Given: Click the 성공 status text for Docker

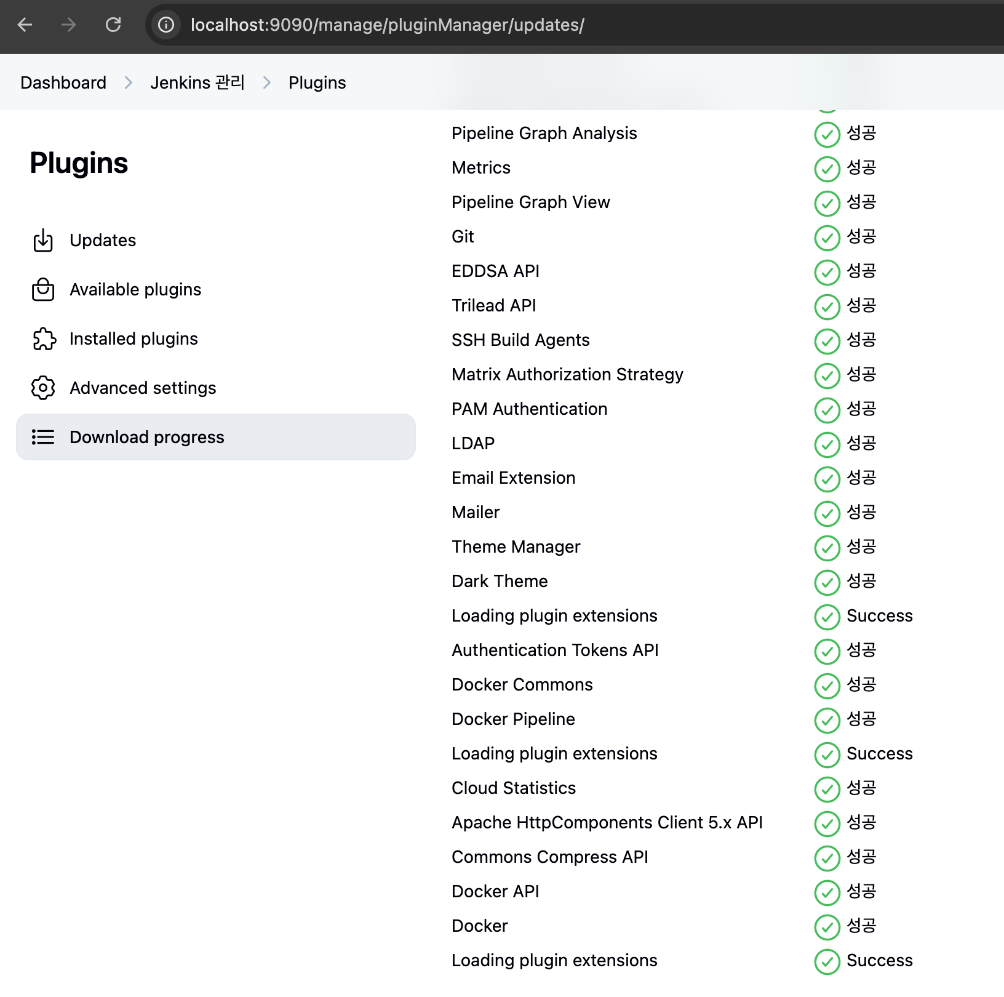Looking at the screenshot, I should click(x=861, y=926).
